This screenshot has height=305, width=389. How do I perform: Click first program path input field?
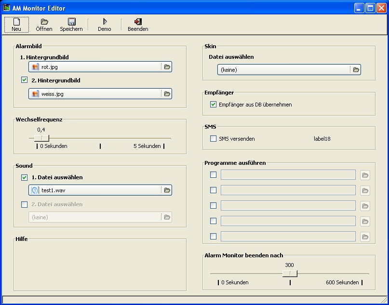click(x=288, y=175)
